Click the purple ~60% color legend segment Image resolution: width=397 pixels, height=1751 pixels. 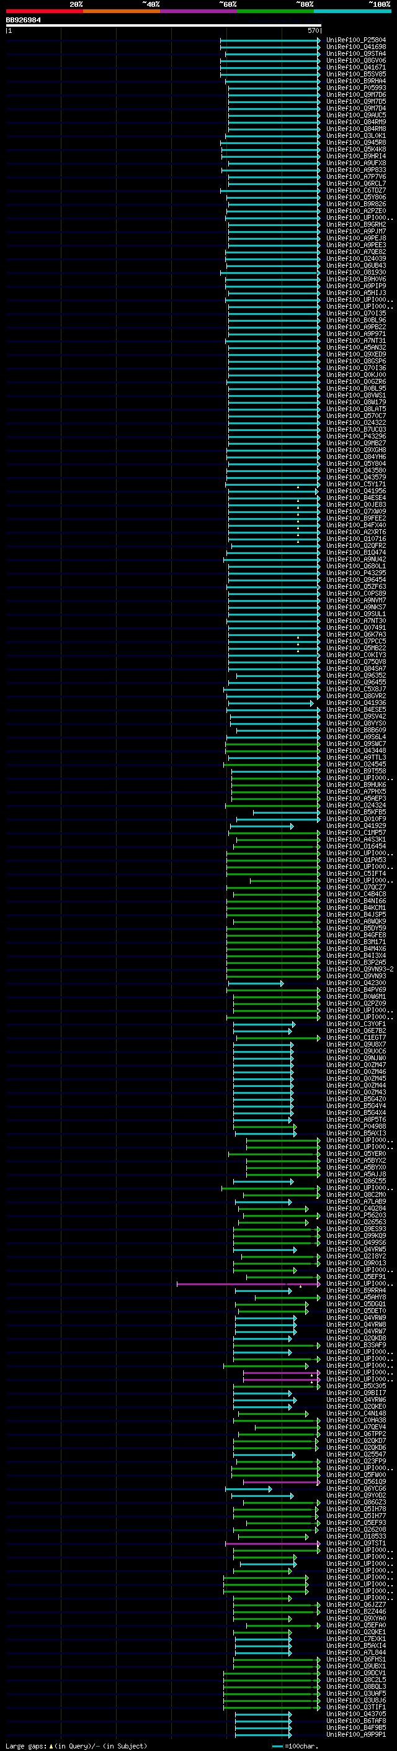click(x=198, y=11)
